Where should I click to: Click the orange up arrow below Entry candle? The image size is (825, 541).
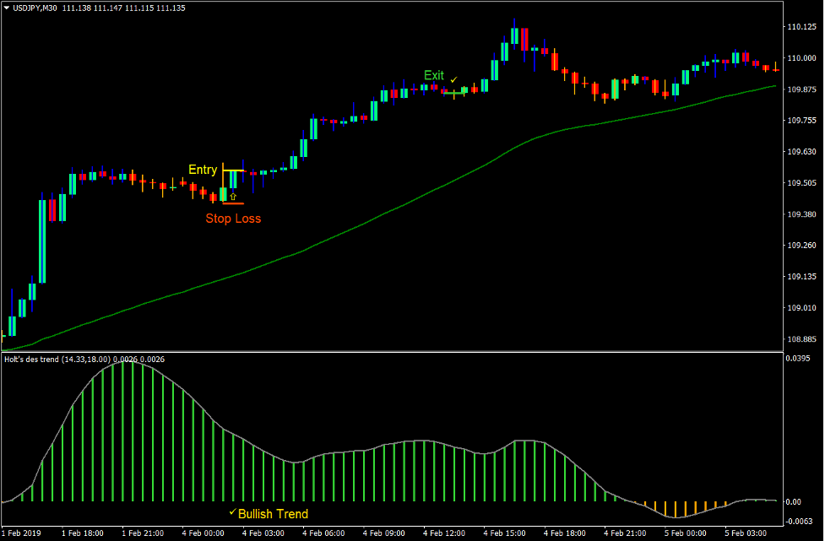point(233,196)
